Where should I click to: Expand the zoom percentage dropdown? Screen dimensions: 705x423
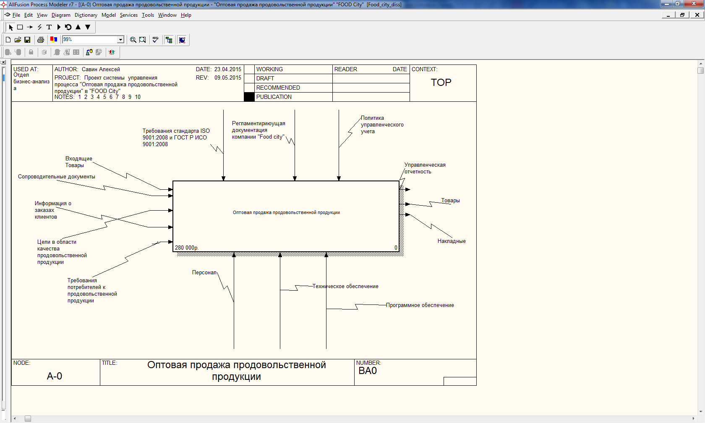pyautogui.click(x=120, y=40)
